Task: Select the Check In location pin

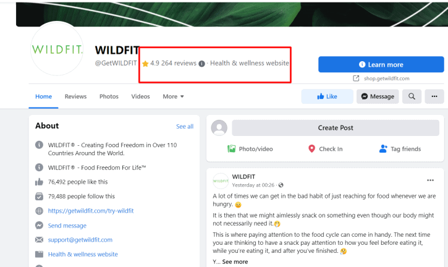Action: click(x=311, y=149)
